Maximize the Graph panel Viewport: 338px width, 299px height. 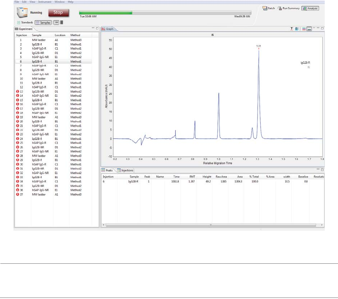322,28
